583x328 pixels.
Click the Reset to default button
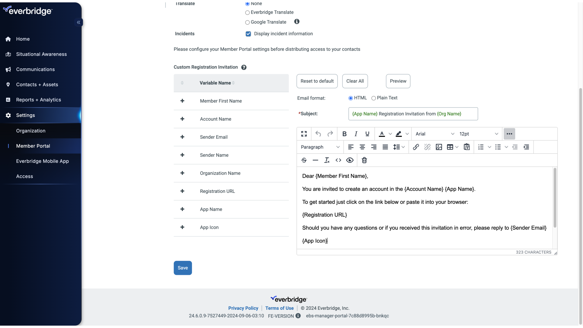(x=317, y=81)
